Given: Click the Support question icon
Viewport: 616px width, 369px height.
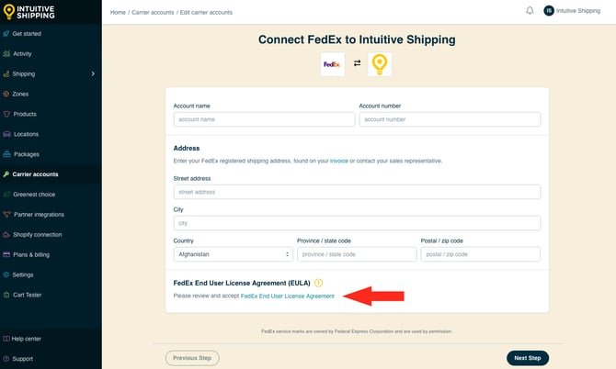Looking at the screenshot, I should point(6,358).
